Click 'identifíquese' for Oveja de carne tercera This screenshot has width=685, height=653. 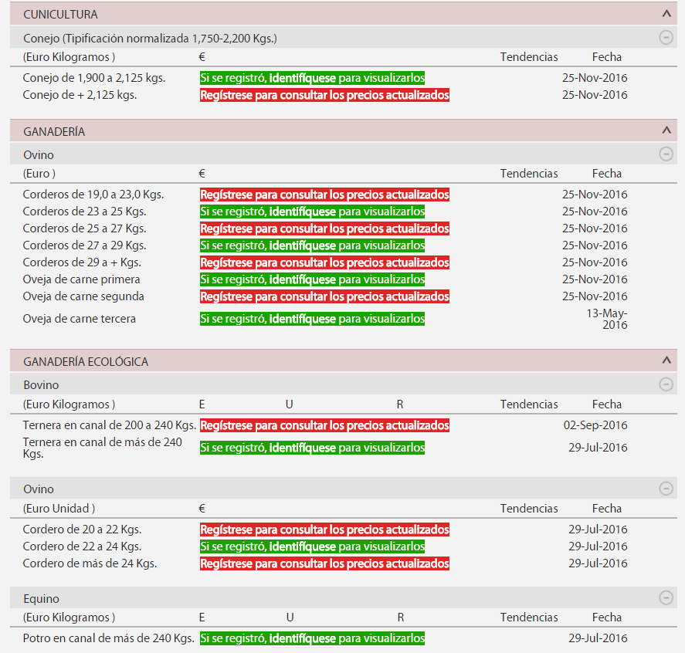pos(302,319)
